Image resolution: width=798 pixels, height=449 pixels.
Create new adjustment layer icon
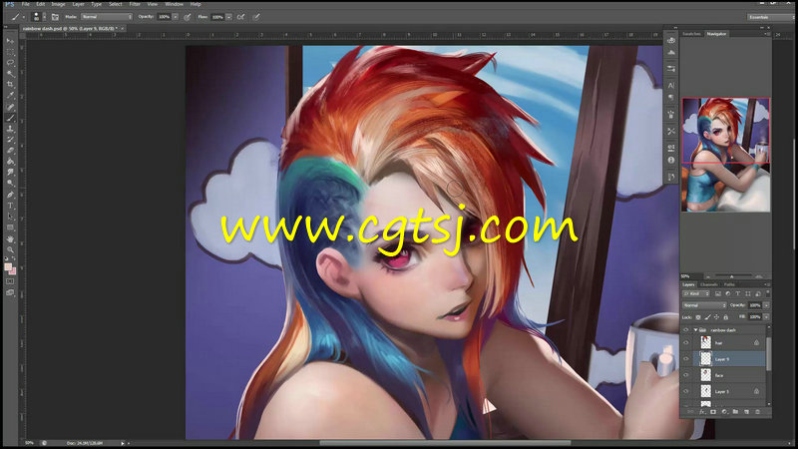point(724,412)
